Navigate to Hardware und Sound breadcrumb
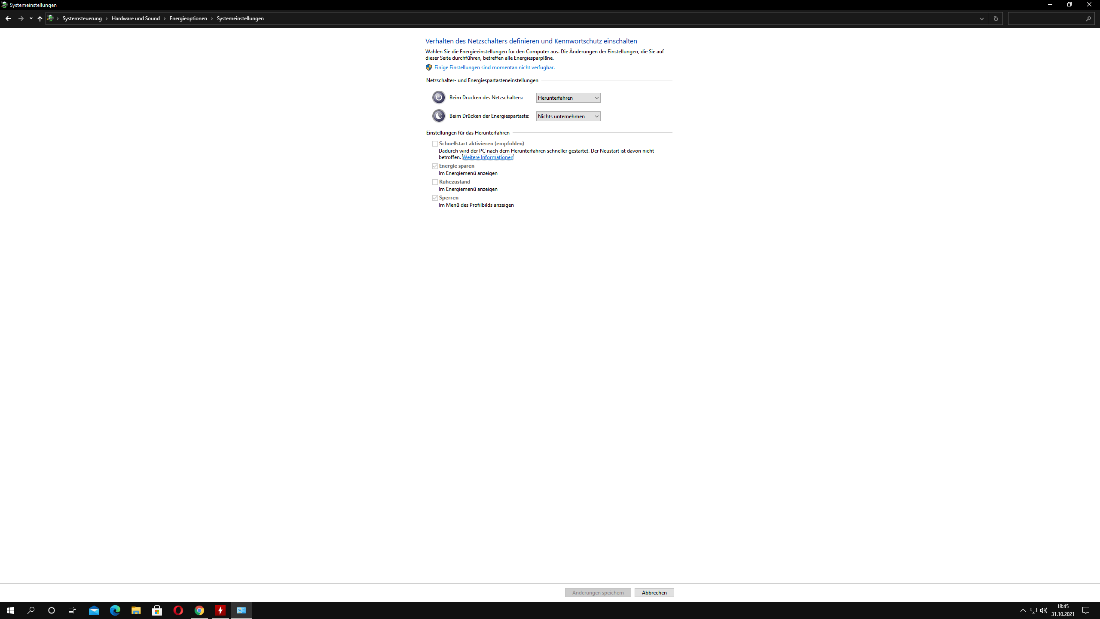1100x619 pixels. 135,18
